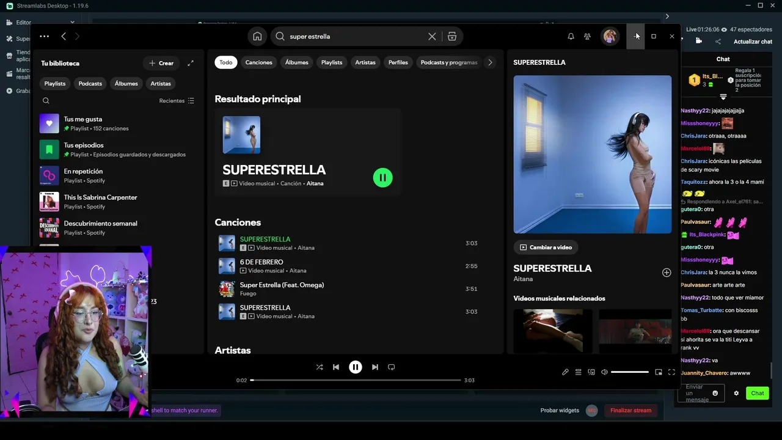
Task: Open the Crear button in library
Action: tap(161, 63)
